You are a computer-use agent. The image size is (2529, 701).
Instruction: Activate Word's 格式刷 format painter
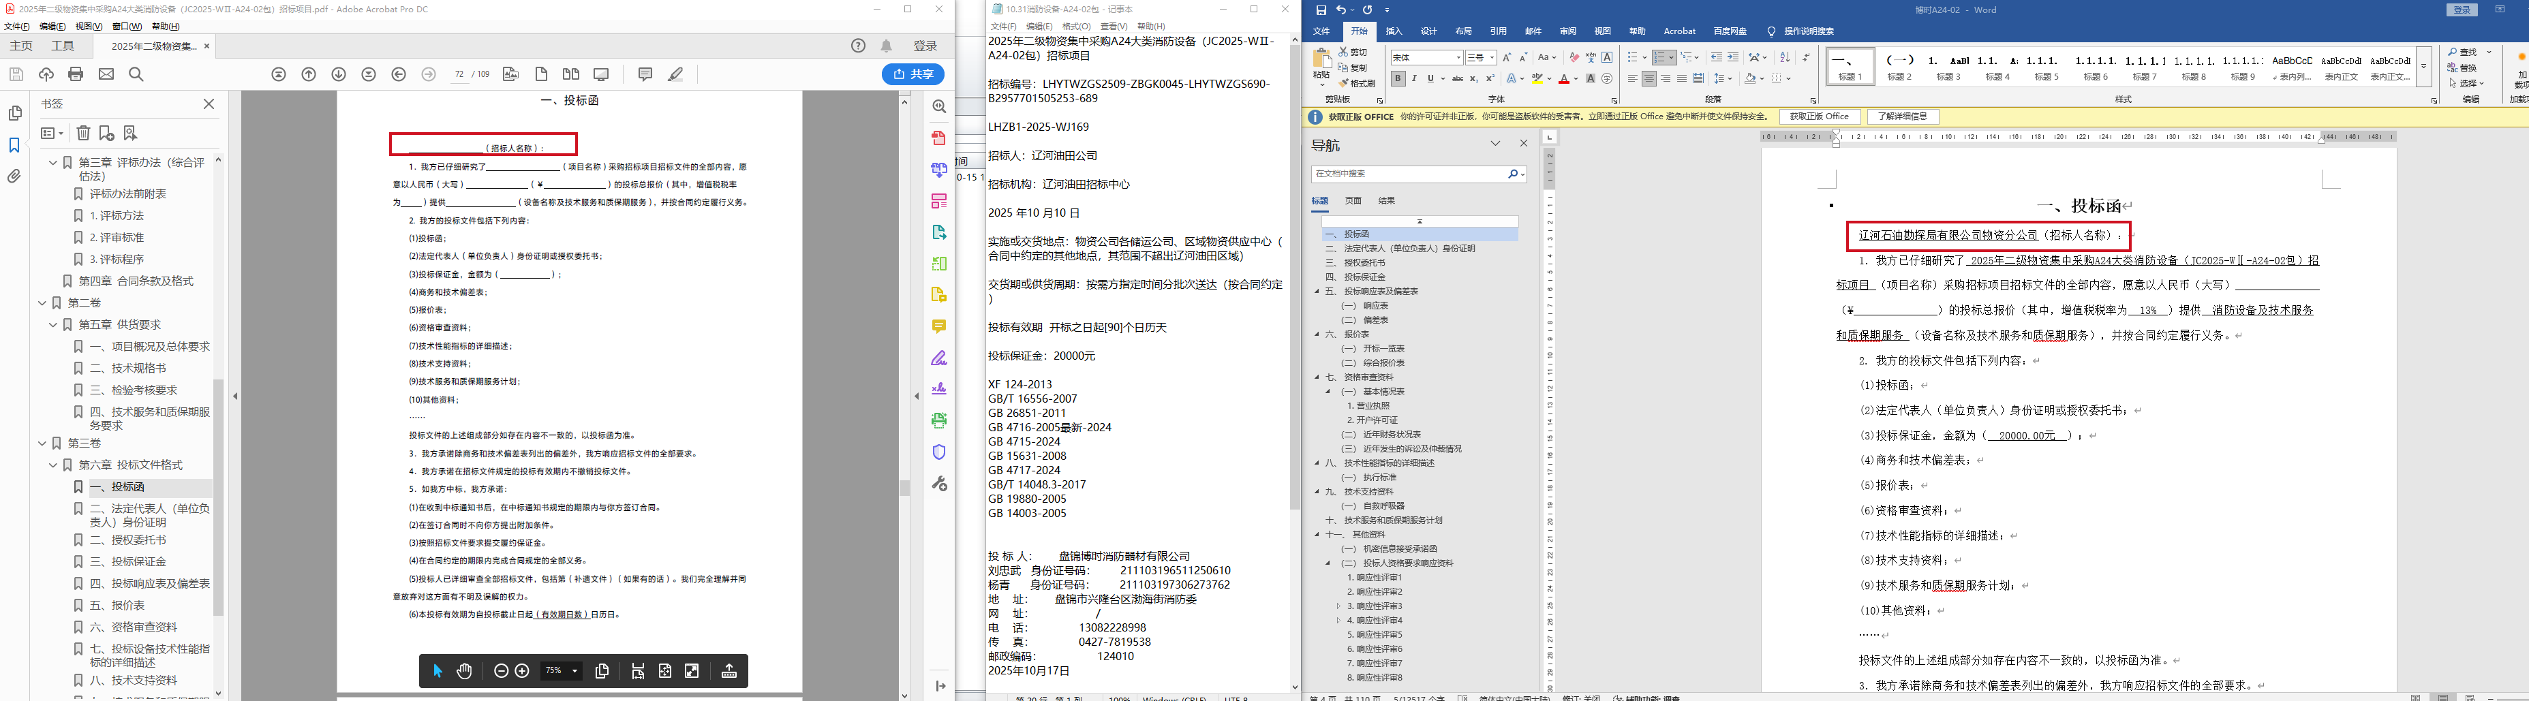point(1358,83)
